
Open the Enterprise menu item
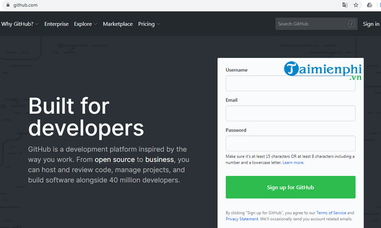pyautogui.click(x=56, y=24)
